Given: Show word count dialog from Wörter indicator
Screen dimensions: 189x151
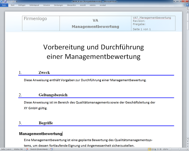Looking at the screenshot, I should (x=19, y=149).
